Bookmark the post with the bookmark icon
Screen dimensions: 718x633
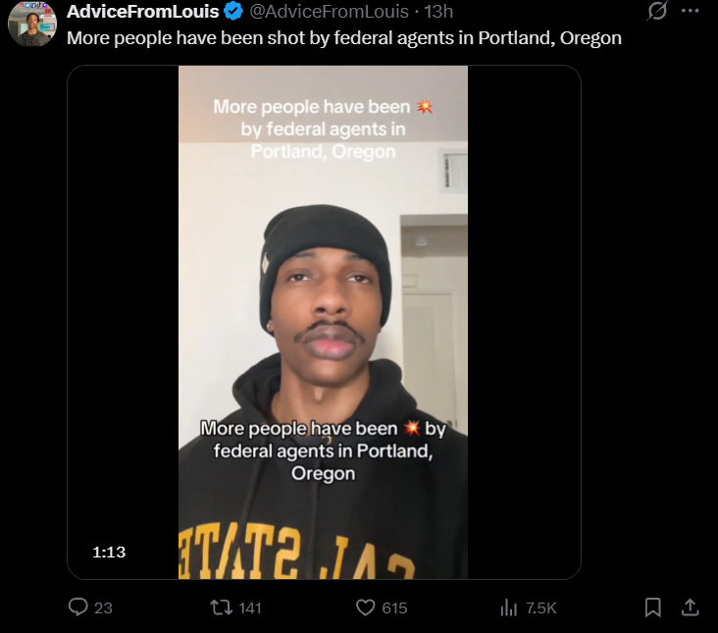(x=652, y=607)
